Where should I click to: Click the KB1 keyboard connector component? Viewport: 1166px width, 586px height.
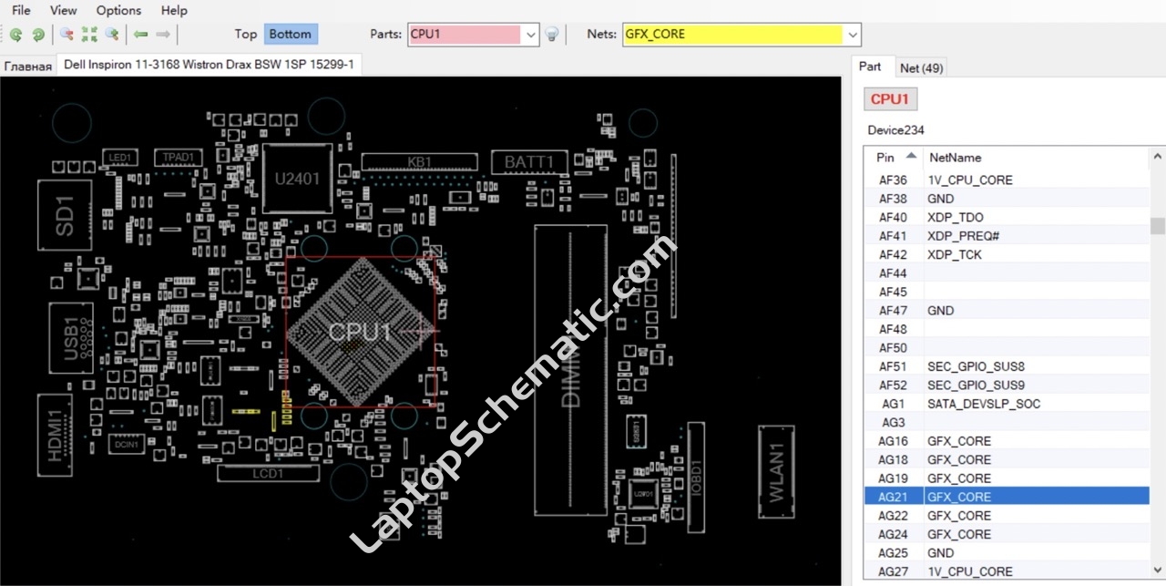click(420, 162)
